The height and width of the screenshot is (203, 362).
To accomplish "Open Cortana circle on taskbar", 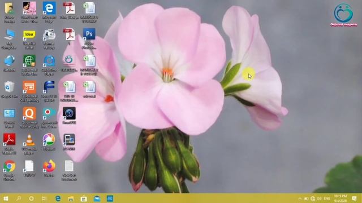I will [x=31, y=198].
